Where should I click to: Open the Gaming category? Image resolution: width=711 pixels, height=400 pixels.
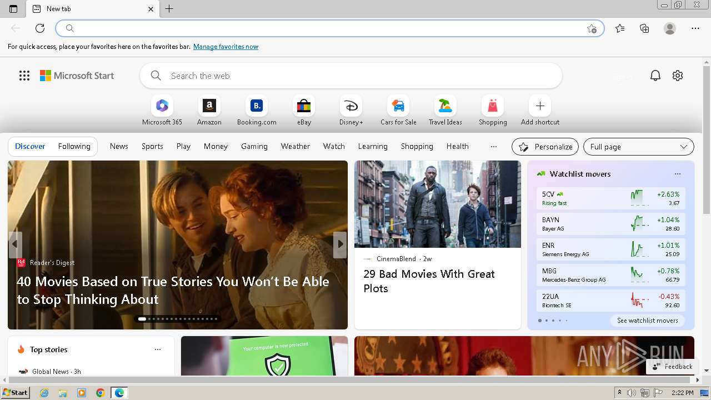click(254, 146)
